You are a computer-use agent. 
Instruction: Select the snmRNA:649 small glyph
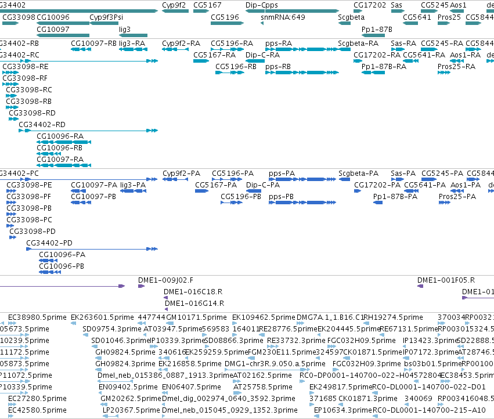pos(262,23)
